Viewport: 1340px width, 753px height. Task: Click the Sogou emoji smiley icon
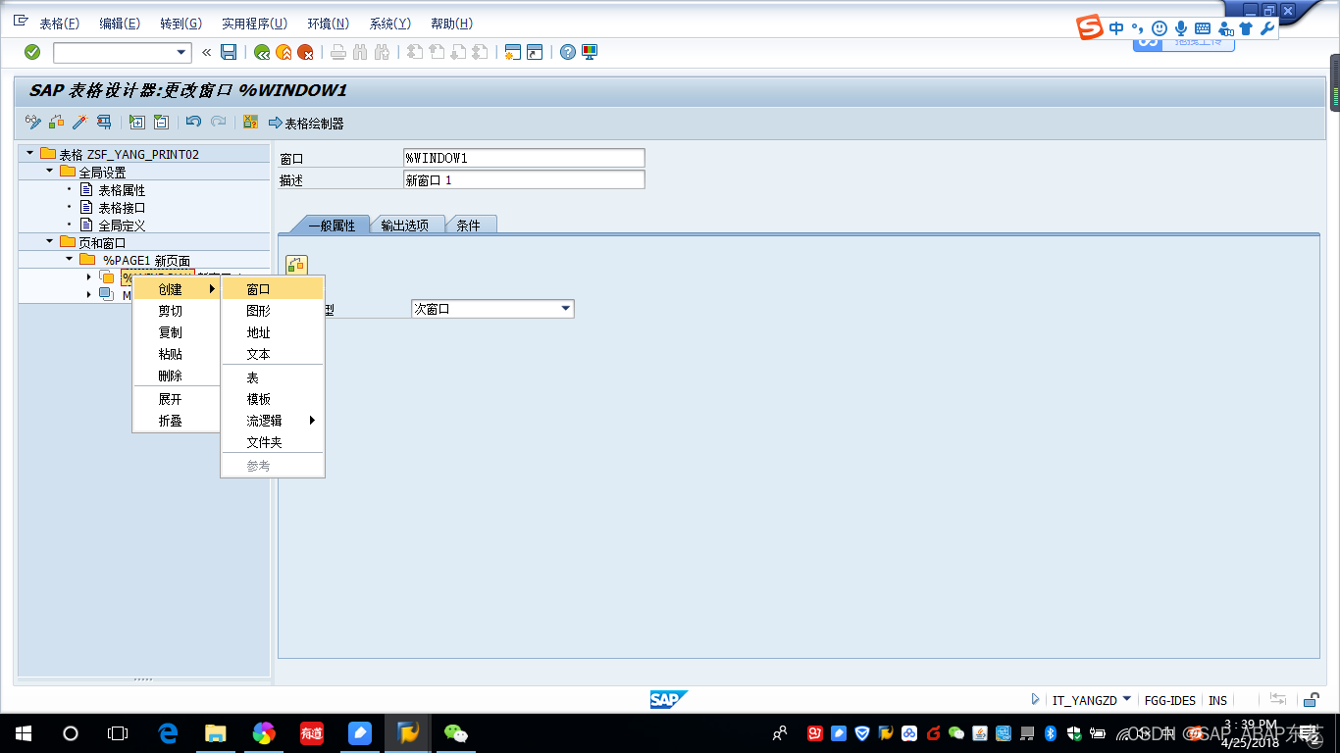click(1160, 28)
